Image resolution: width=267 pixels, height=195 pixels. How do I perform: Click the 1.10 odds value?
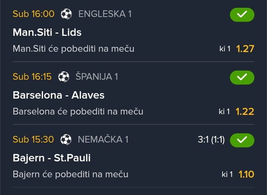point(246,174)
